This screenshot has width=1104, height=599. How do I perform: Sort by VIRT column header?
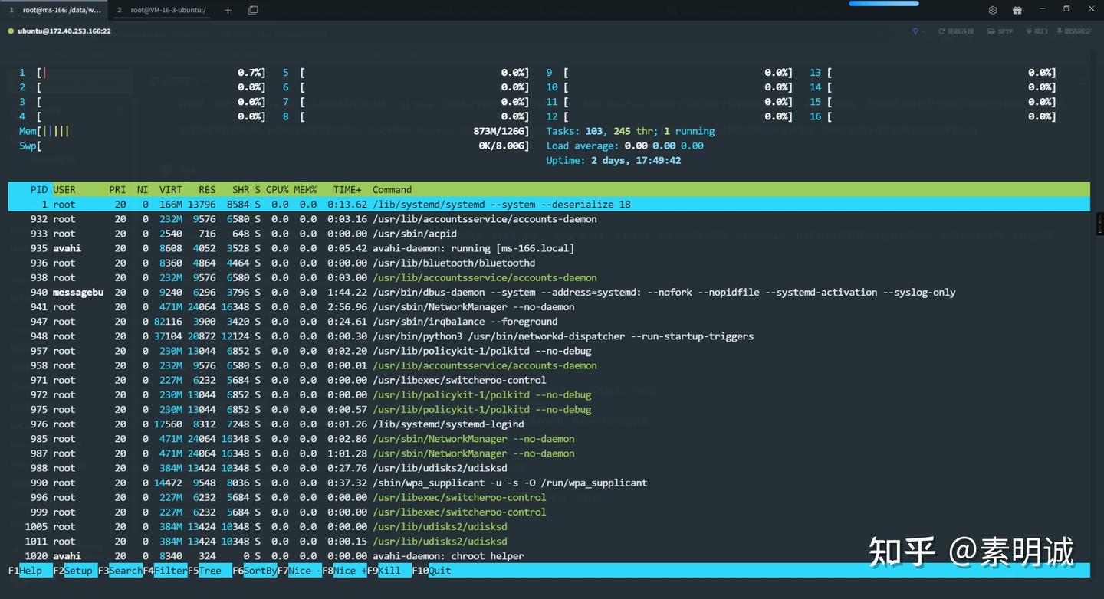171,190
